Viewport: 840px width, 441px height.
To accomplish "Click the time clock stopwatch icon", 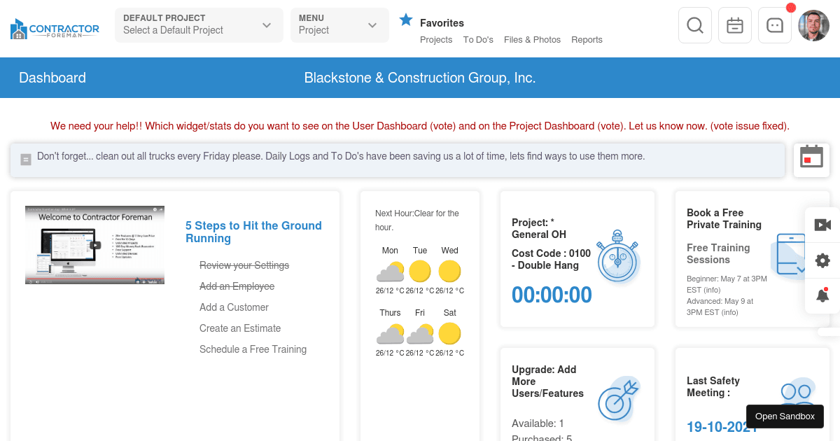I will coord(617,258).
